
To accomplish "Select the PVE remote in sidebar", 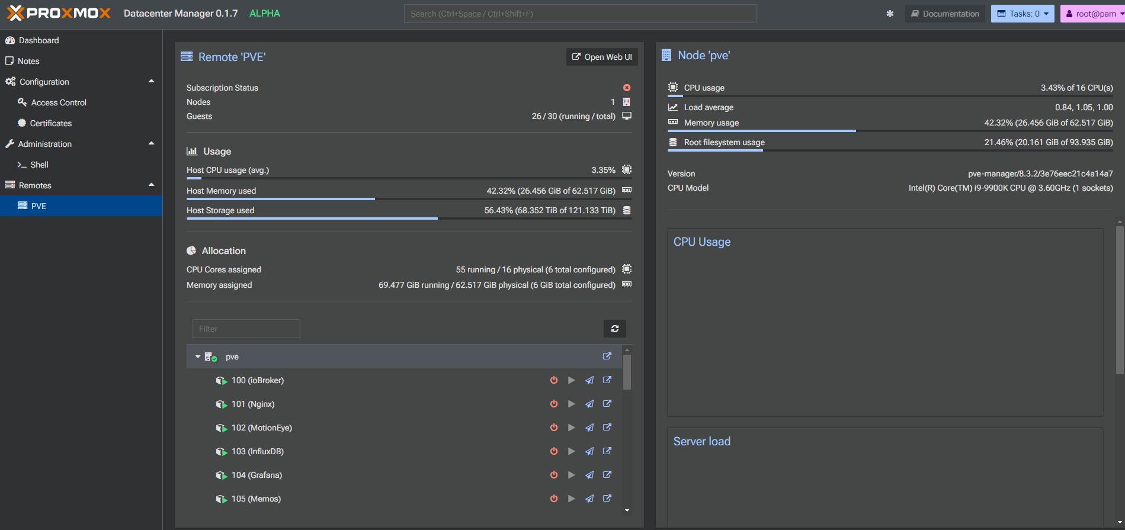I will pyautogui.click(x=81, y=206).
